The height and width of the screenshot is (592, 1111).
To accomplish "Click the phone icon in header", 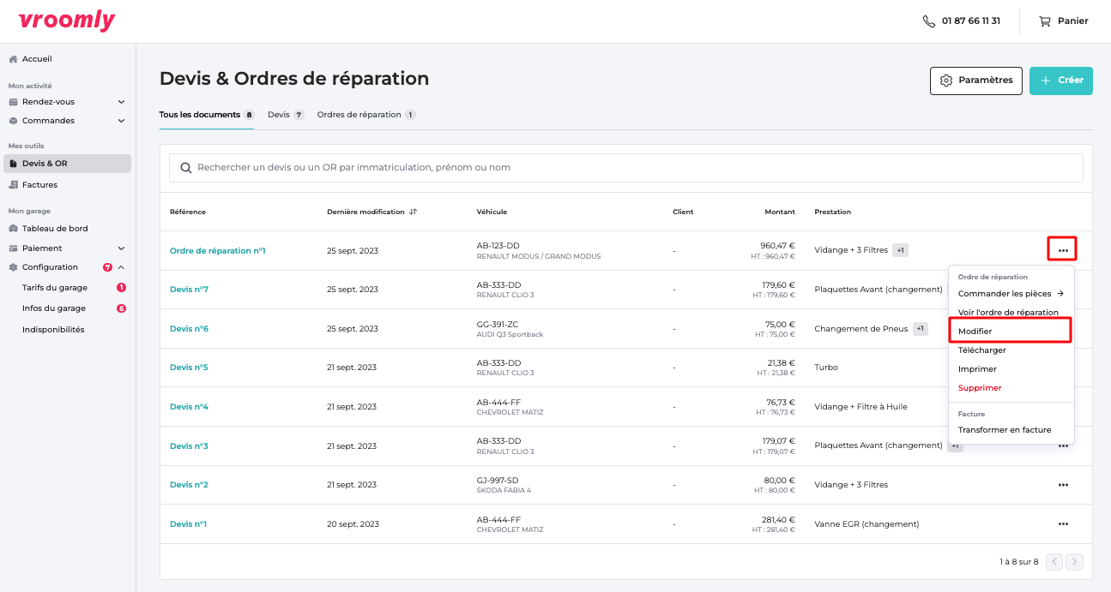I will [x=928, y=21].
